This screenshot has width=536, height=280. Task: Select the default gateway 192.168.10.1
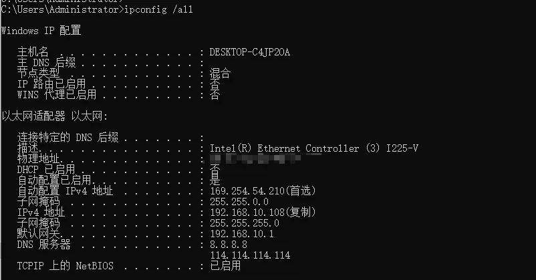pyautogui.click(x=241, y=234)
